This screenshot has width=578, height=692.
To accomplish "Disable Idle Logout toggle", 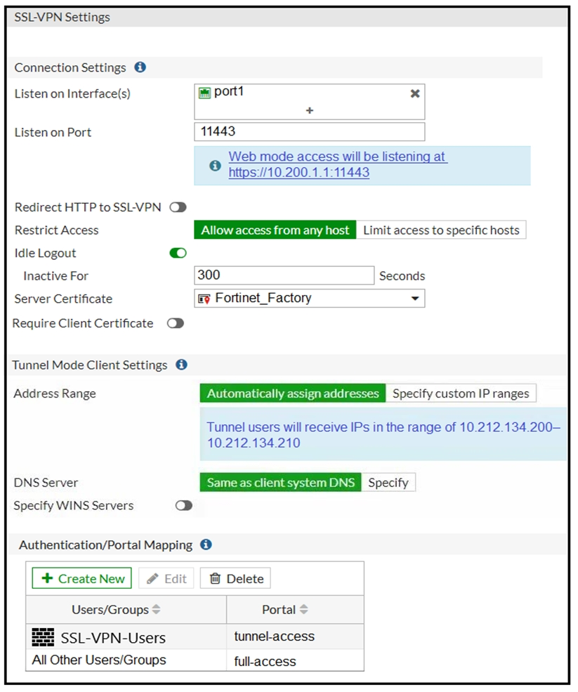I will point(178,253).
